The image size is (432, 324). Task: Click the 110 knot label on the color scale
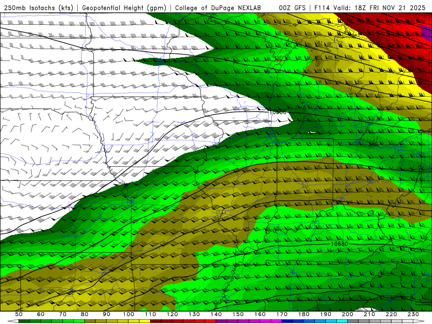click(151, 314)
